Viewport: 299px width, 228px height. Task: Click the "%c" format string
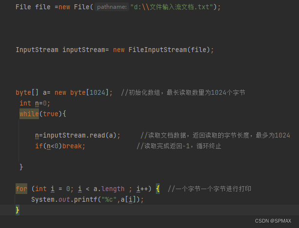coord(109,199)
